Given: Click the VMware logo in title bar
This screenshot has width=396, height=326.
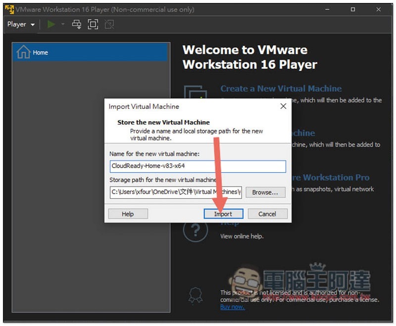Looking at the screenshot, I should click(x=9, y=9).
